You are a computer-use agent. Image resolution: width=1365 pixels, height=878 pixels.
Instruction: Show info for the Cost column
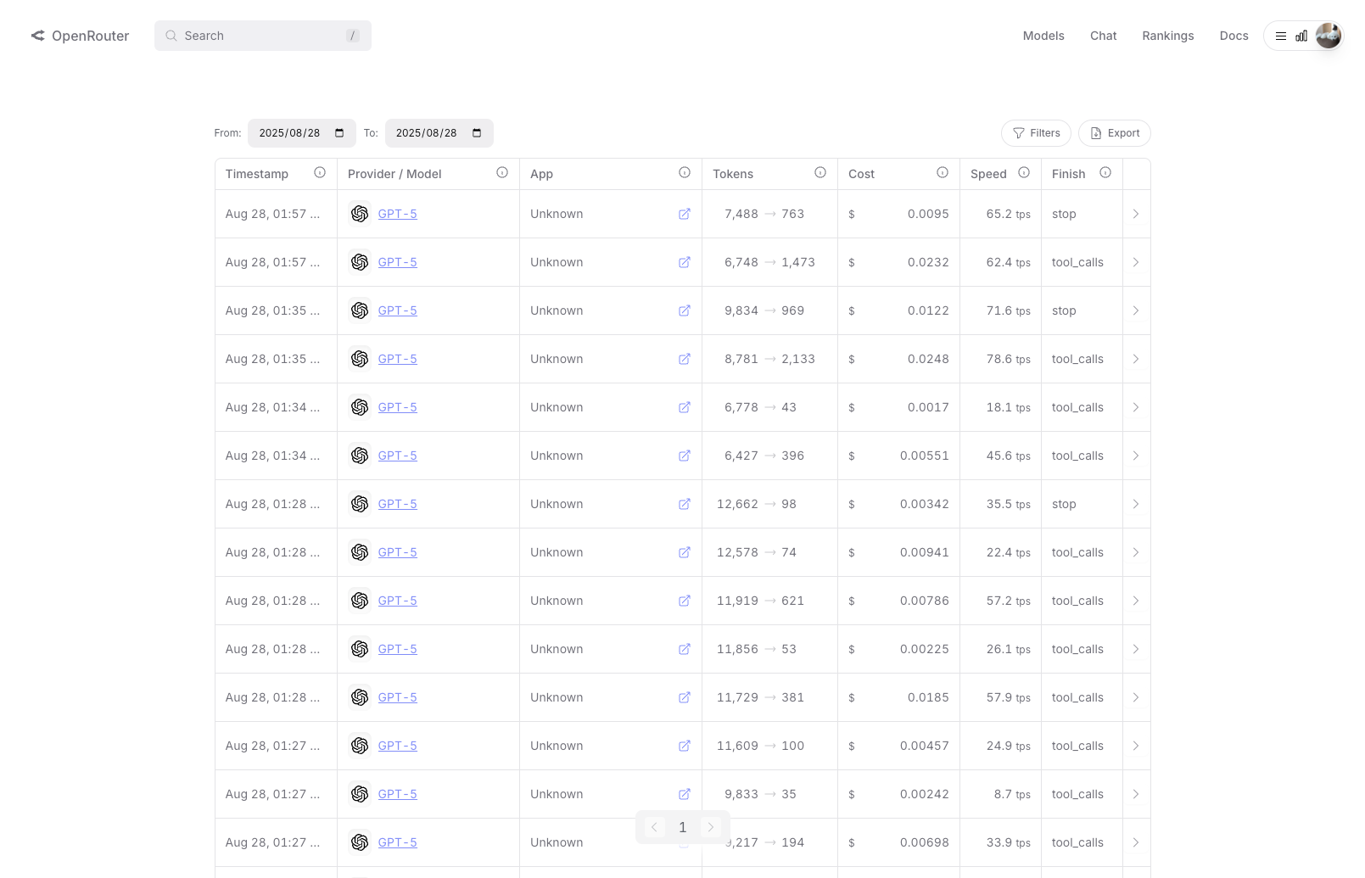click(x=943, y=172)
